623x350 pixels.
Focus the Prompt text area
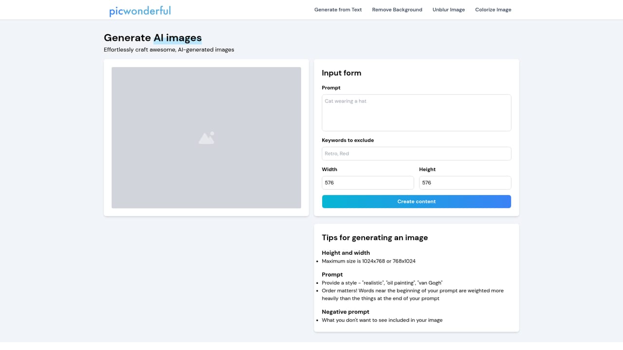tap(417, 113)
